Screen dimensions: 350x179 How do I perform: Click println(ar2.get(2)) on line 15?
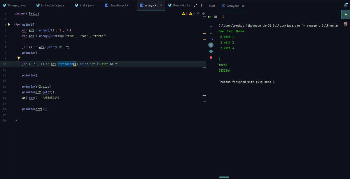[x=39, y=92]
